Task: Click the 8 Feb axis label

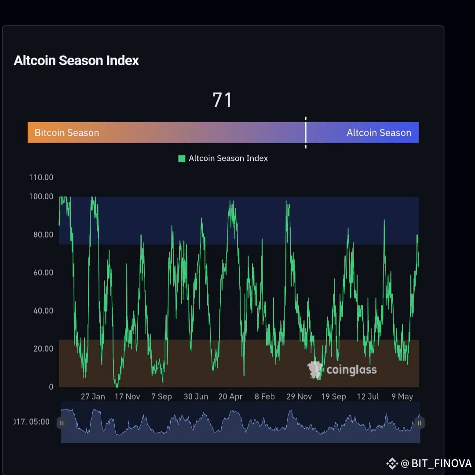Action: [x=264, y=397]
